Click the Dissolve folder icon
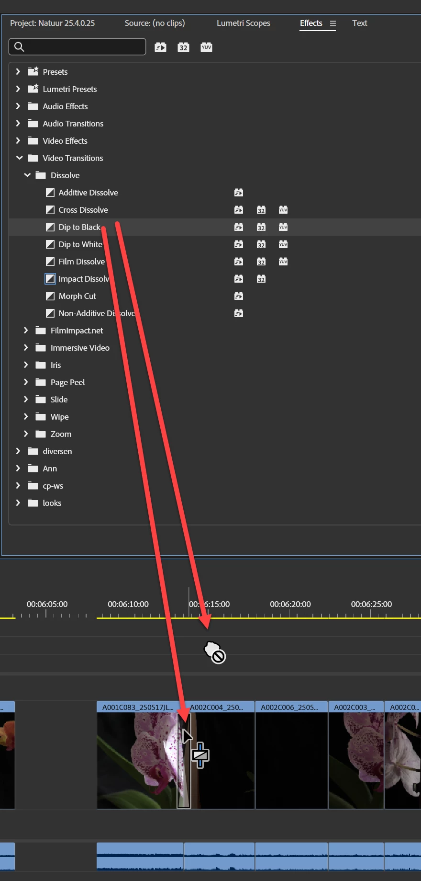The image size is (421, 881). 41,175
